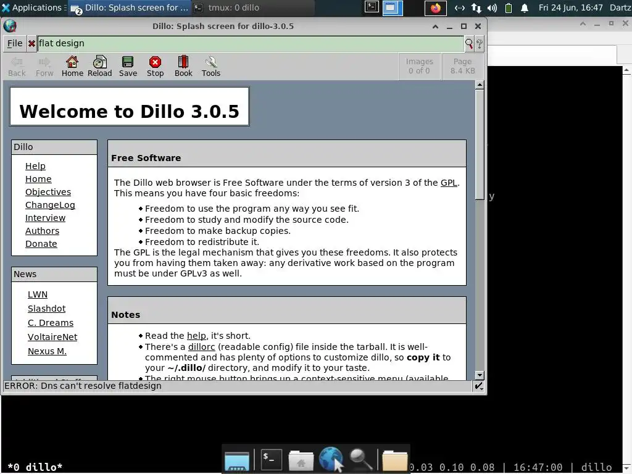Open the volume speaker tray icon
632x474 pixels.
492,8
